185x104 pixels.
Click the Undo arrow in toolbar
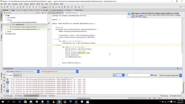coord(11,7)
